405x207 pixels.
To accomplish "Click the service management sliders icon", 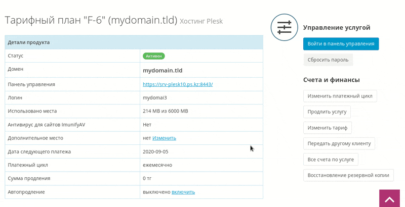I will (x=284, y=27).
